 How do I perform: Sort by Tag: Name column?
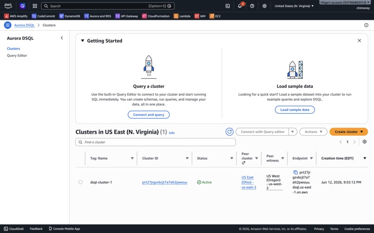point(132,158)
